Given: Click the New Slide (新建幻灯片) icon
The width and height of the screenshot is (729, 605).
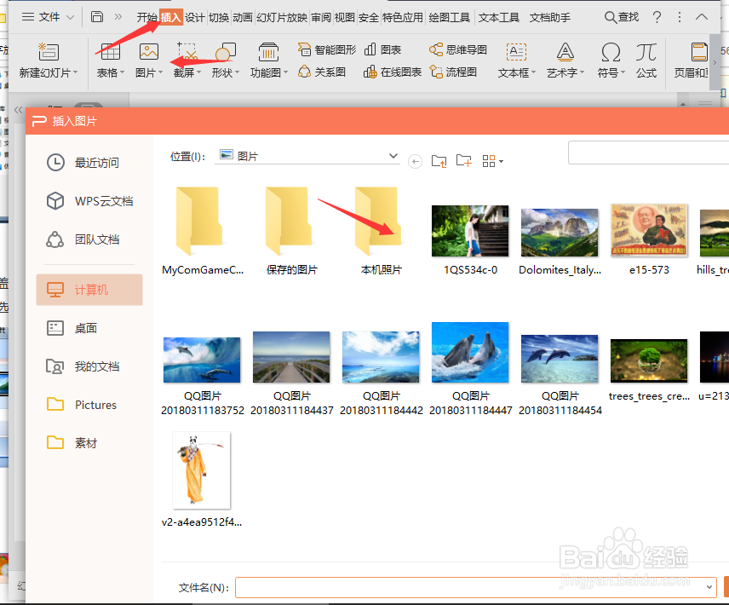Looking at the screenshot, I should point(49,52).
